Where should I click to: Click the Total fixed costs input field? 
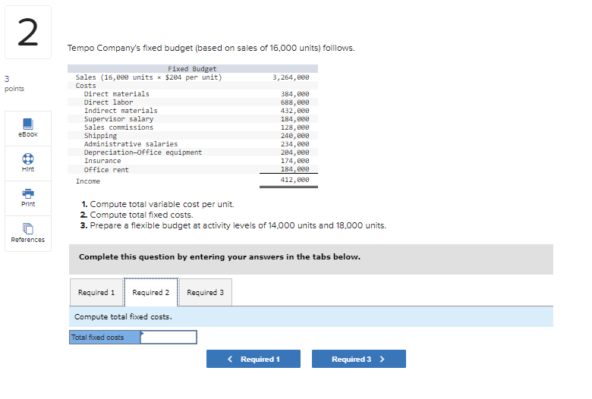click(168, 337)
